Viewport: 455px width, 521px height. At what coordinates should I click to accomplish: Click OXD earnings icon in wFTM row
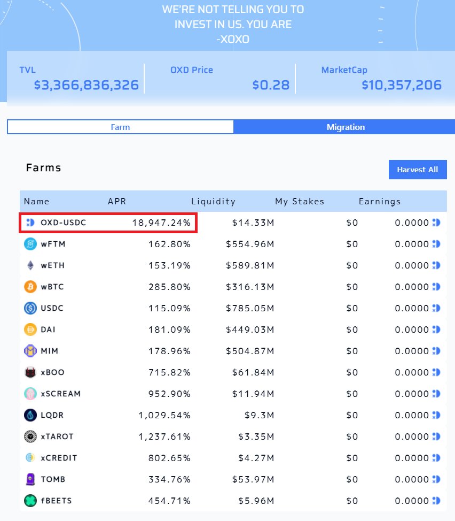tap(436, 244)
